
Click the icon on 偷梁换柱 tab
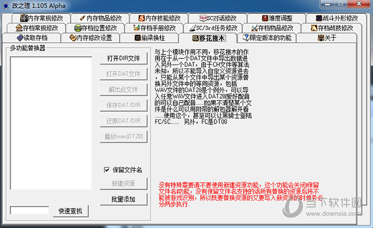point(137,38)
